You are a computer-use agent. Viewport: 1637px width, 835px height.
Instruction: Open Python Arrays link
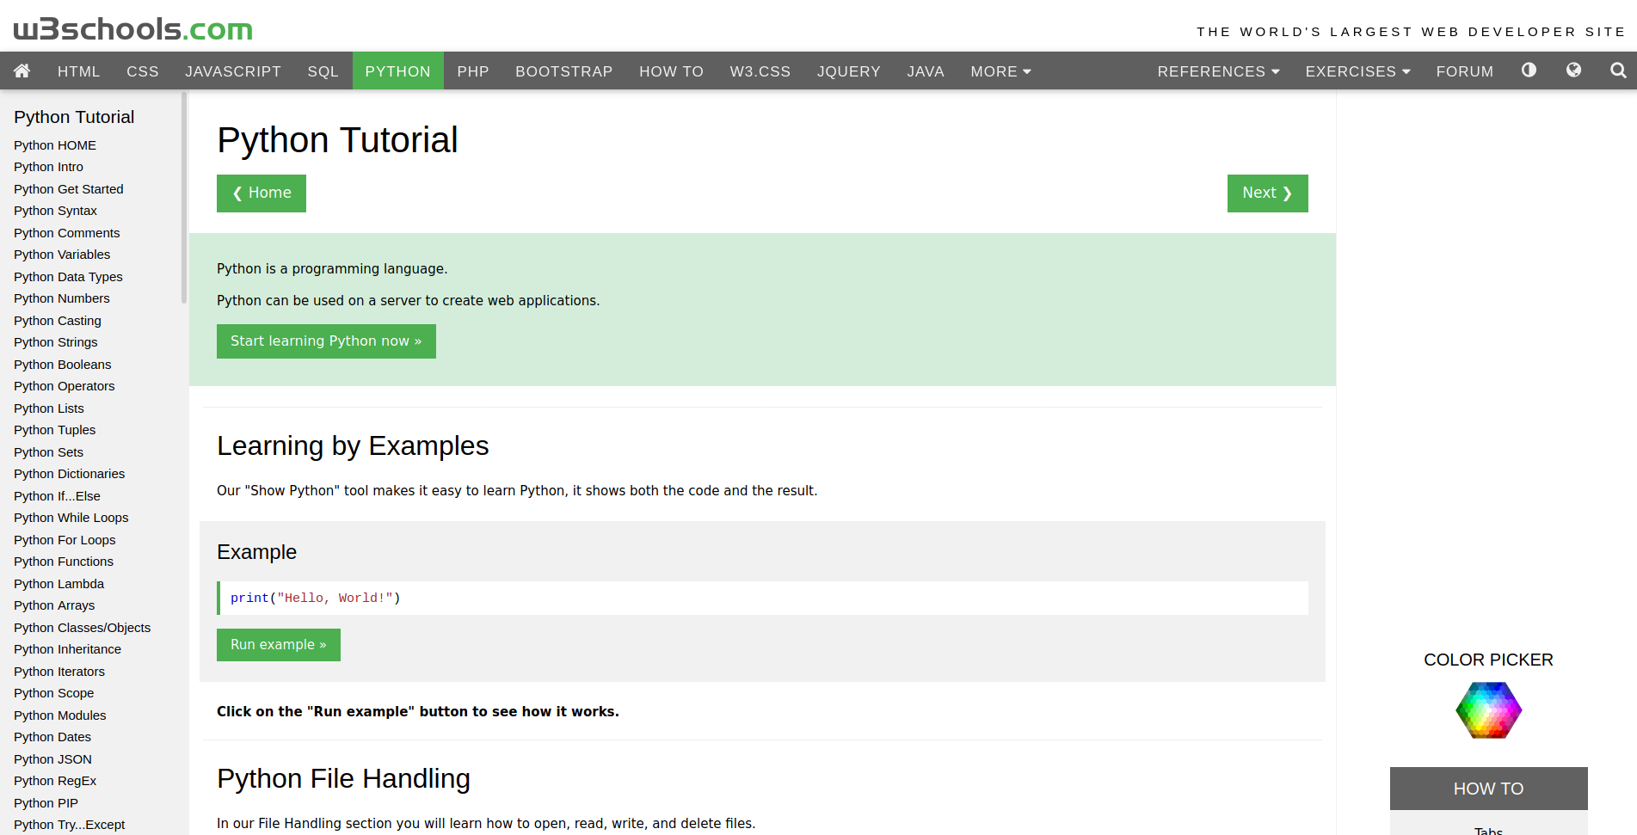(x=54, y=605)
